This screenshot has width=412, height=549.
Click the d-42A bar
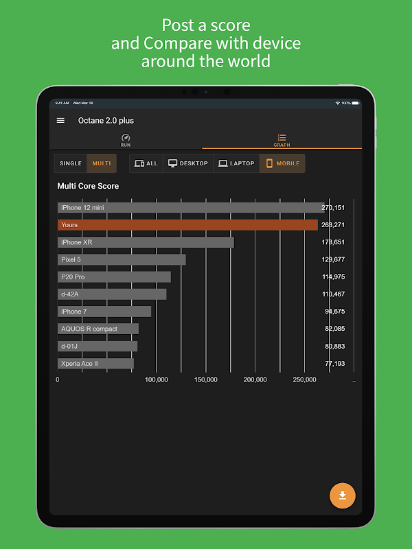112,294
